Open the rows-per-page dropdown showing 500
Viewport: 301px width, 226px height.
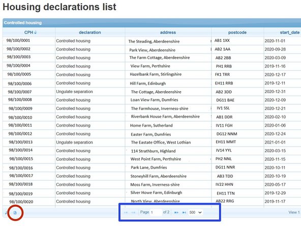click(x=195, y=212)
